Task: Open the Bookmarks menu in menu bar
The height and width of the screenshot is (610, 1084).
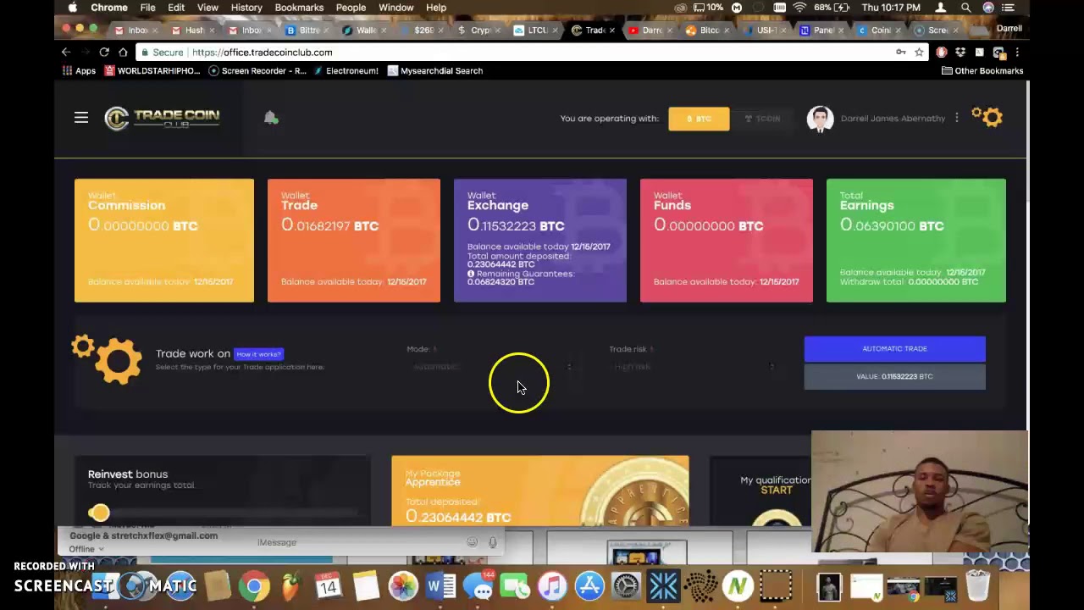Action: pos(299,8)
